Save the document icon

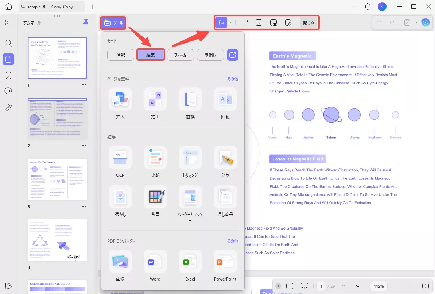pos(407,23)
